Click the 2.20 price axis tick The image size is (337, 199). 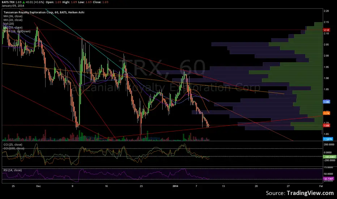(x=326, y=11)
